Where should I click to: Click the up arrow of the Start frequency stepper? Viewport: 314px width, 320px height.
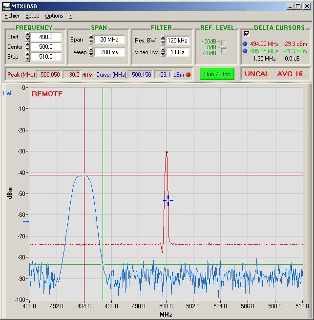click(27, 35)
